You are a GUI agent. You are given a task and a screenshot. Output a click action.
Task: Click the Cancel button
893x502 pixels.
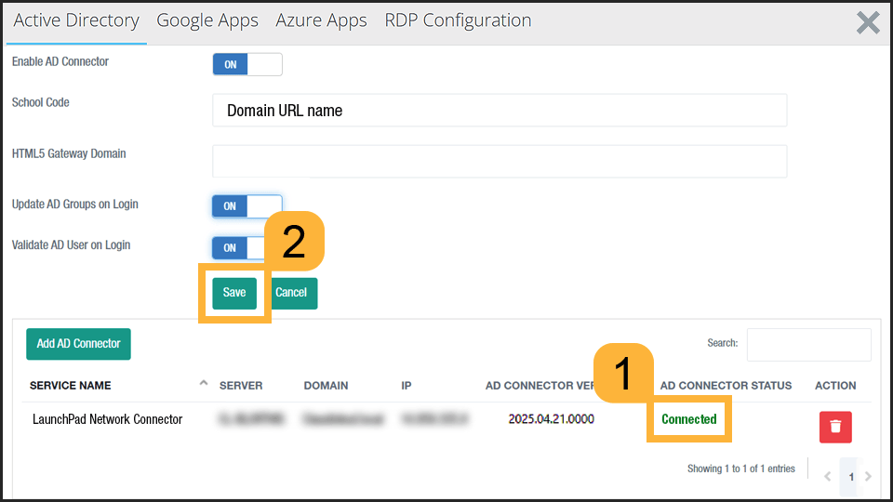click(x=293, y=293)
